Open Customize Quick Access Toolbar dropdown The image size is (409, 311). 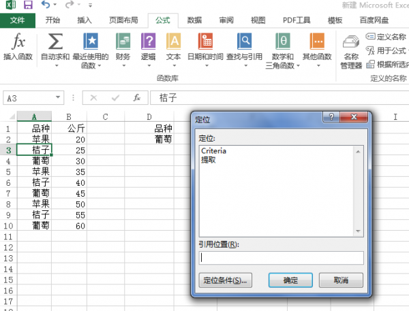(x=90, y=5)
